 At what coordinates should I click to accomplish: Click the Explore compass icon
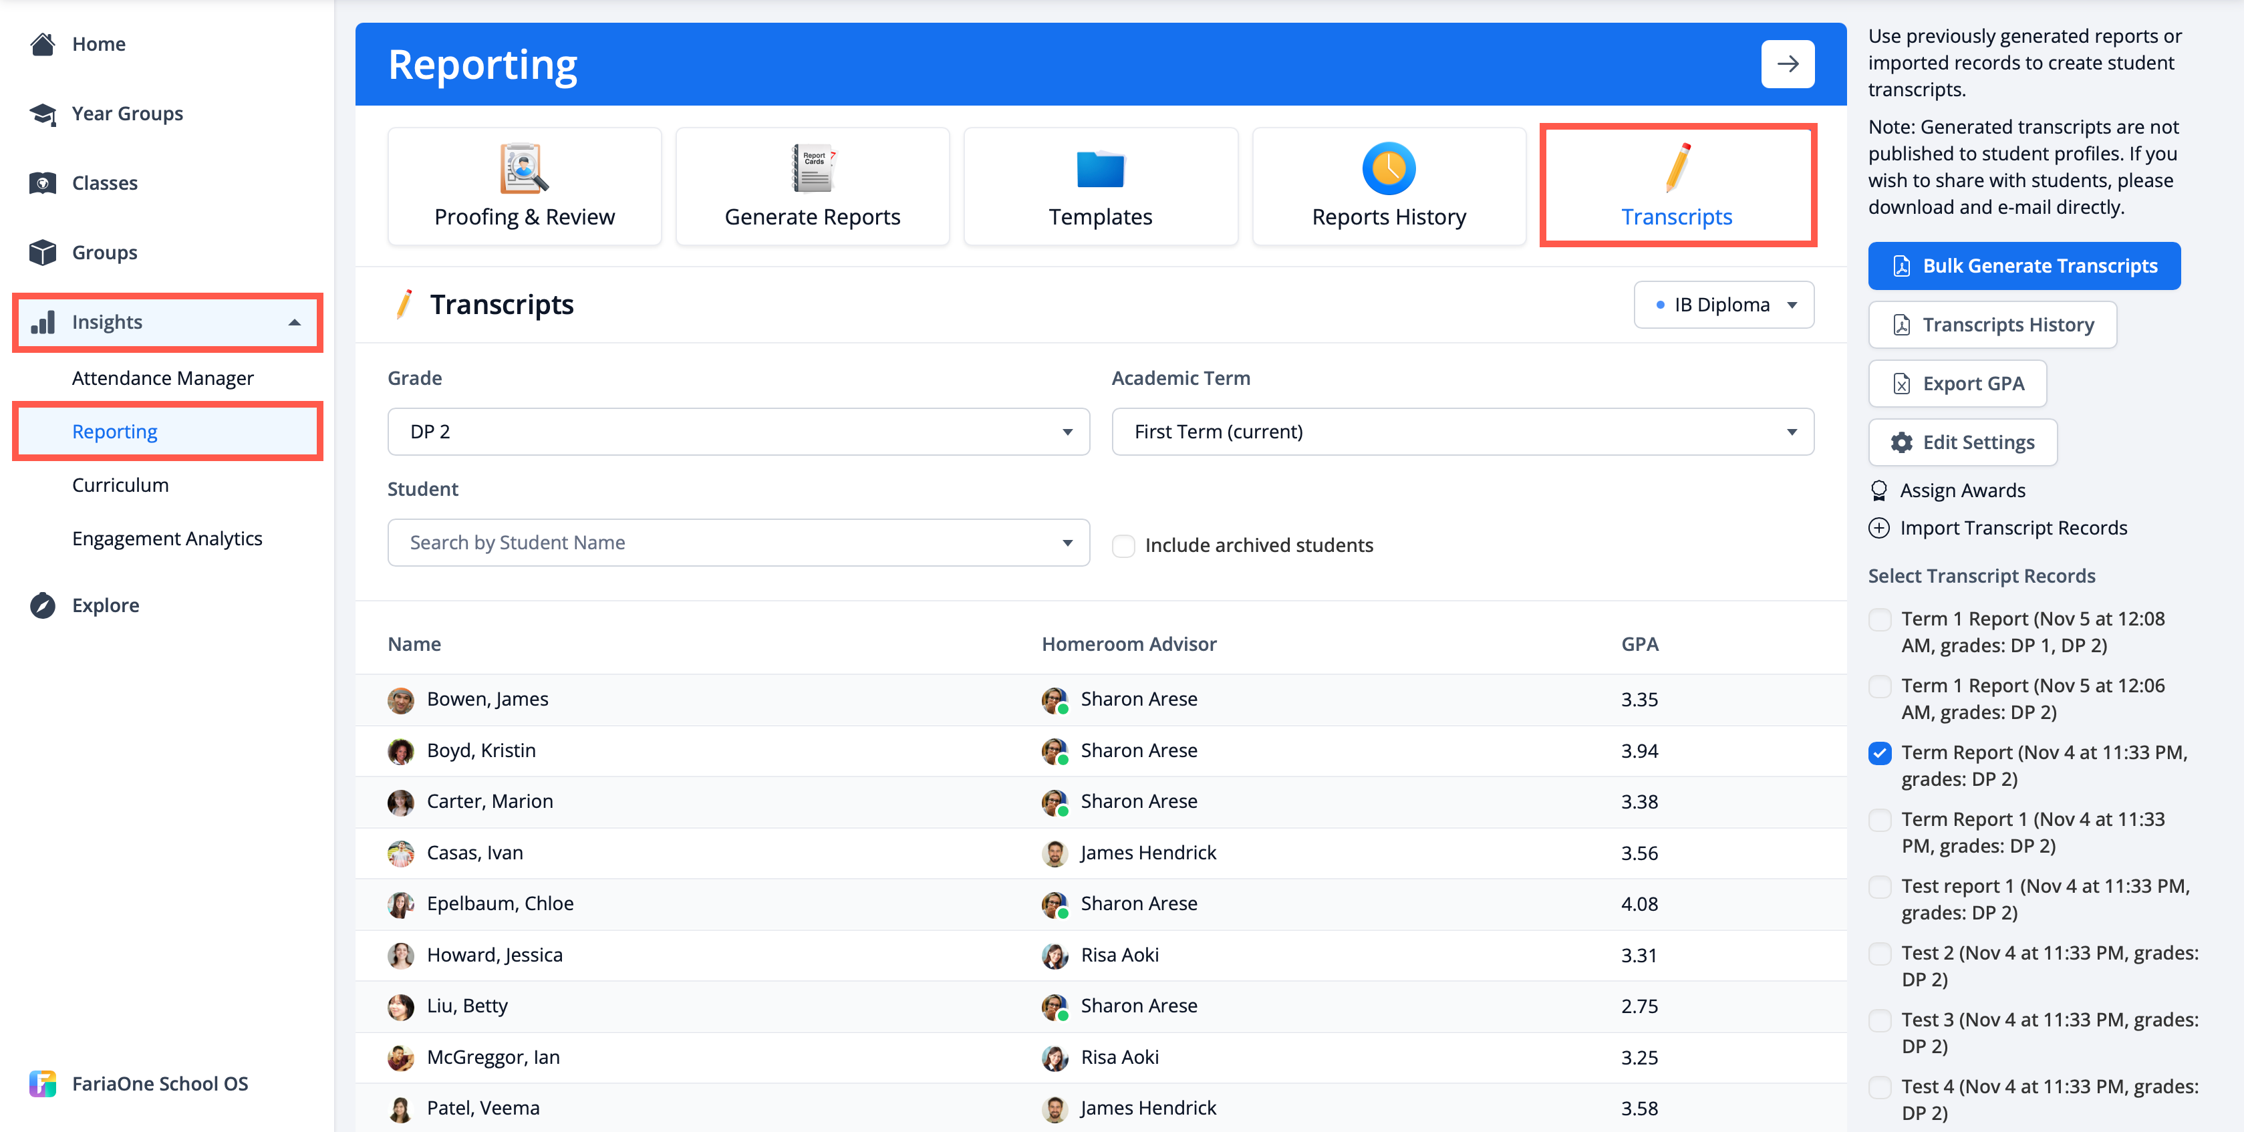click(x=42, y=605)
